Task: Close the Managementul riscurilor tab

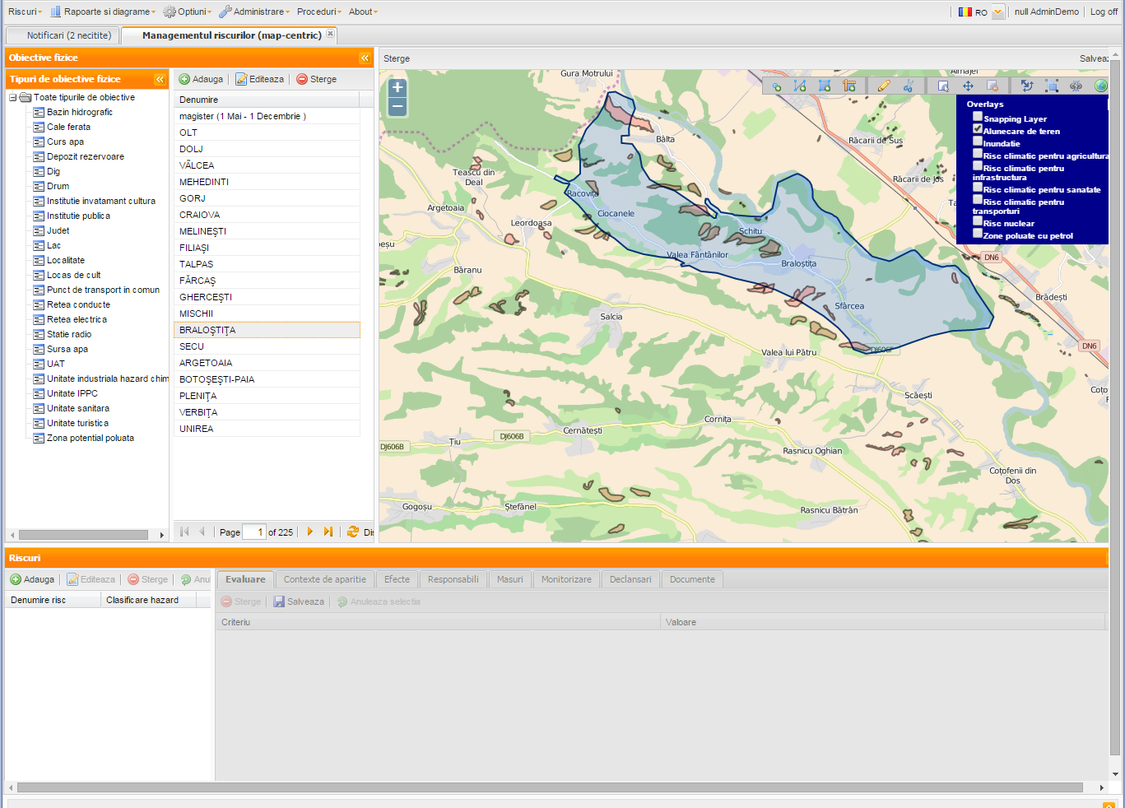Action: [330, 34]
